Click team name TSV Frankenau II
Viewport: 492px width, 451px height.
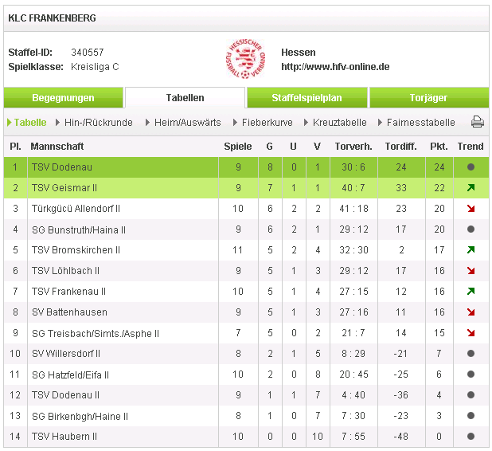coord(68,292)
